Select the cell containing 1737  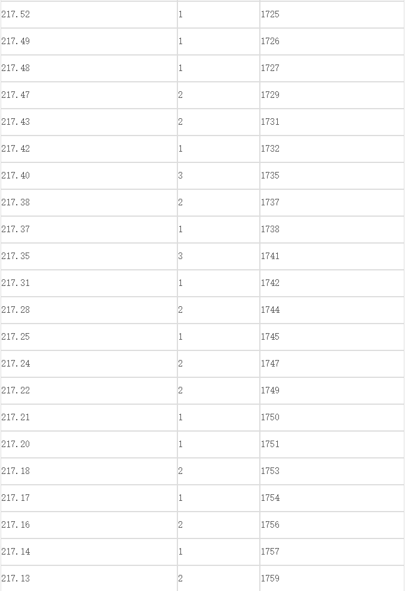[332, 202]
